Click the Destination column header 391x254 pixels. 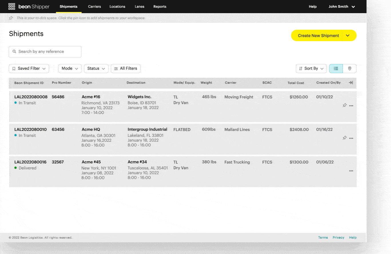click(x=136, y=83)
